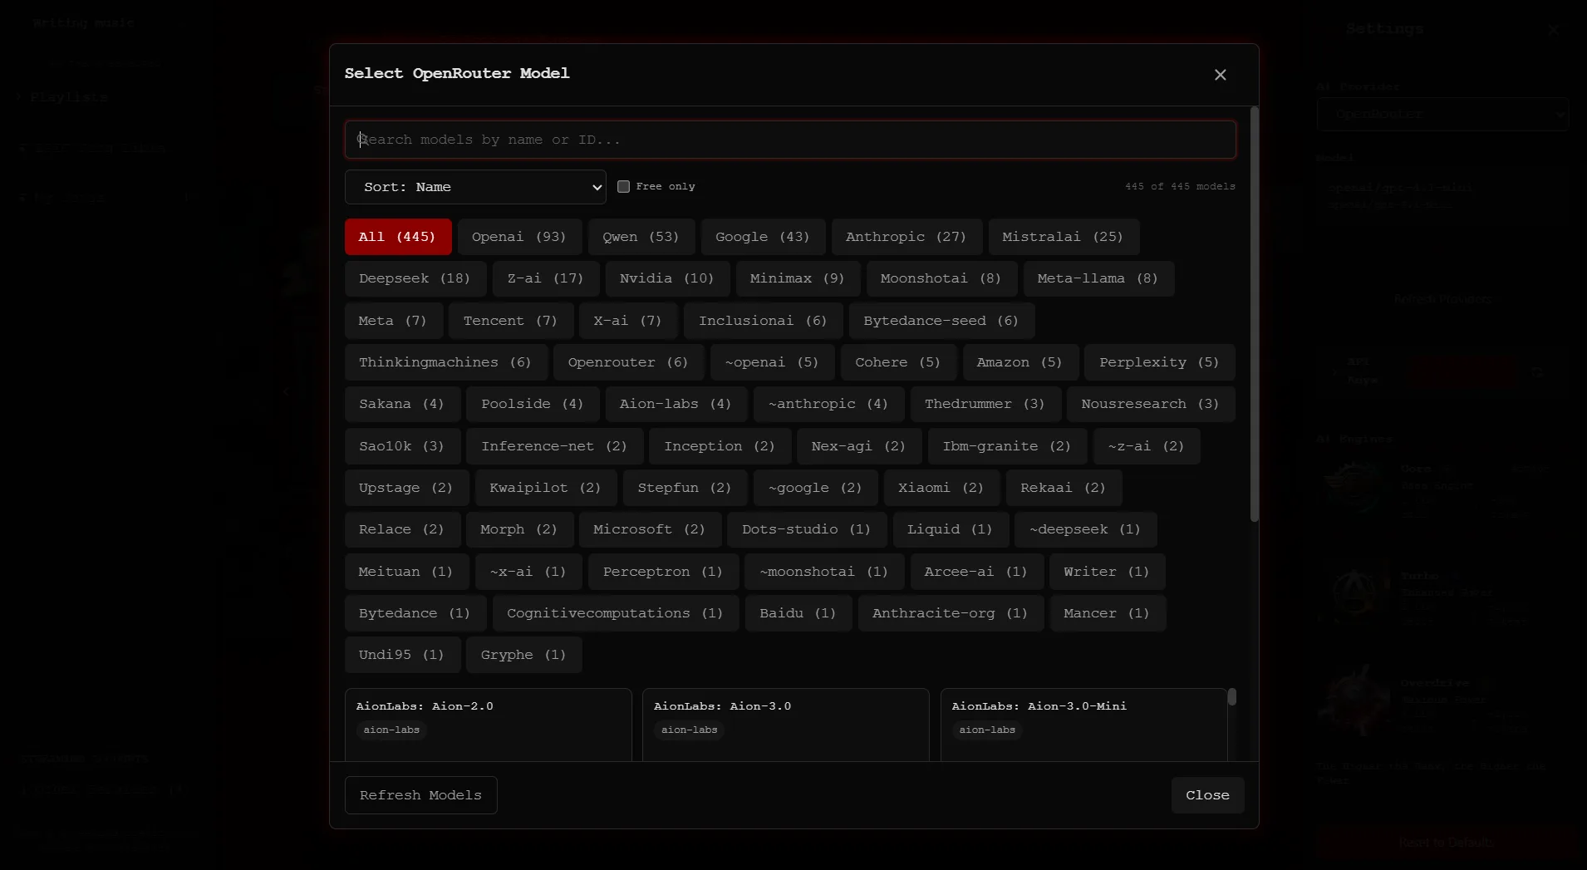Viewport: 1587px width, 870px height.
Task: Open the AI Provider dropdown in Settings panel
Action: point(1442,114)
